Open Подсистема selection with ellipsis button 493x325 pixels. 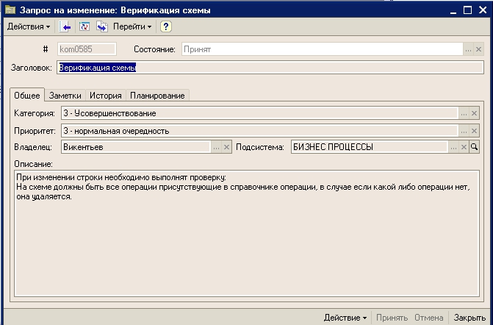coord(453,147)
